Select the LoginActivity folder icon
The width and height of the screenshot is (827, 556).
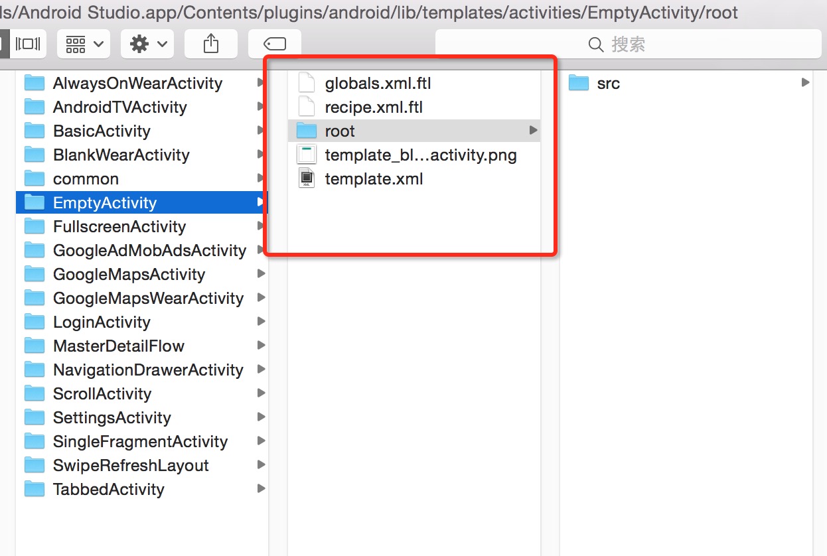pos(35,322)
